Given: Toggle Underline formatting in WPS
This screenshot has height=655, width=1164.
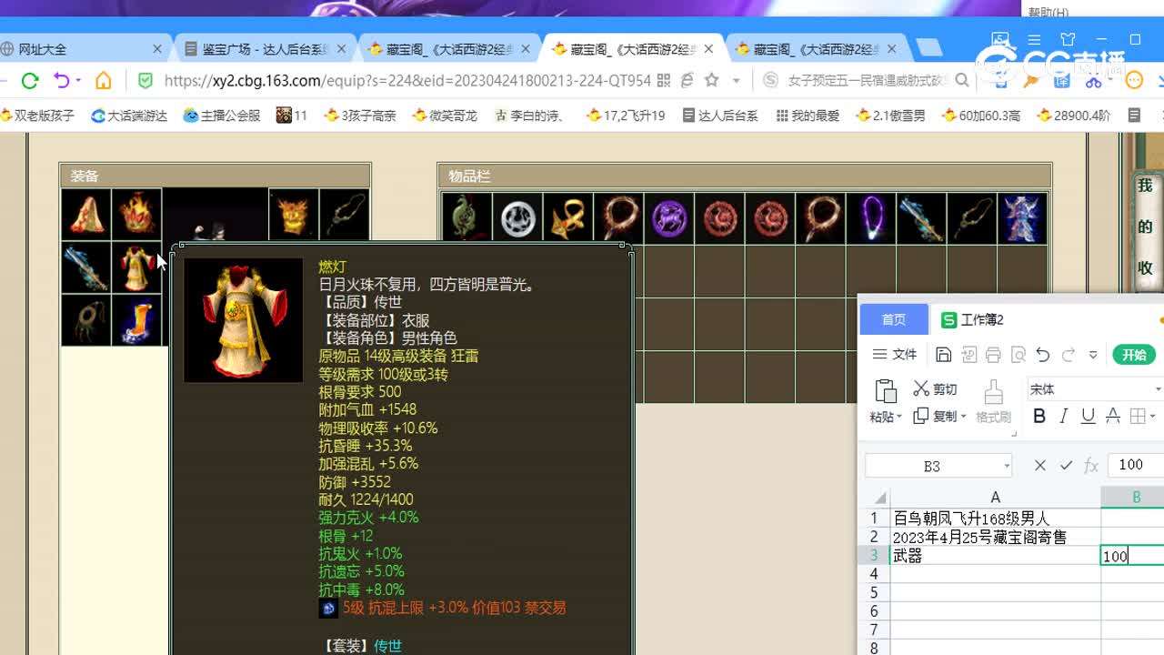Looking at the screenshot, I should (x=1088, y=417).
